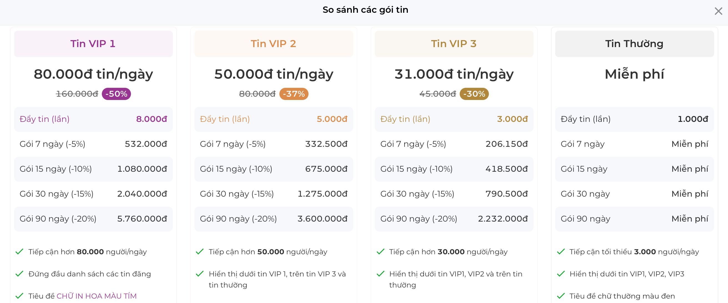Click checkmark beside 'Tiếp cận hơn 80.000 người/ngày'
The height and width of the screenshot is (303, 728).
[x=19, y=251]
